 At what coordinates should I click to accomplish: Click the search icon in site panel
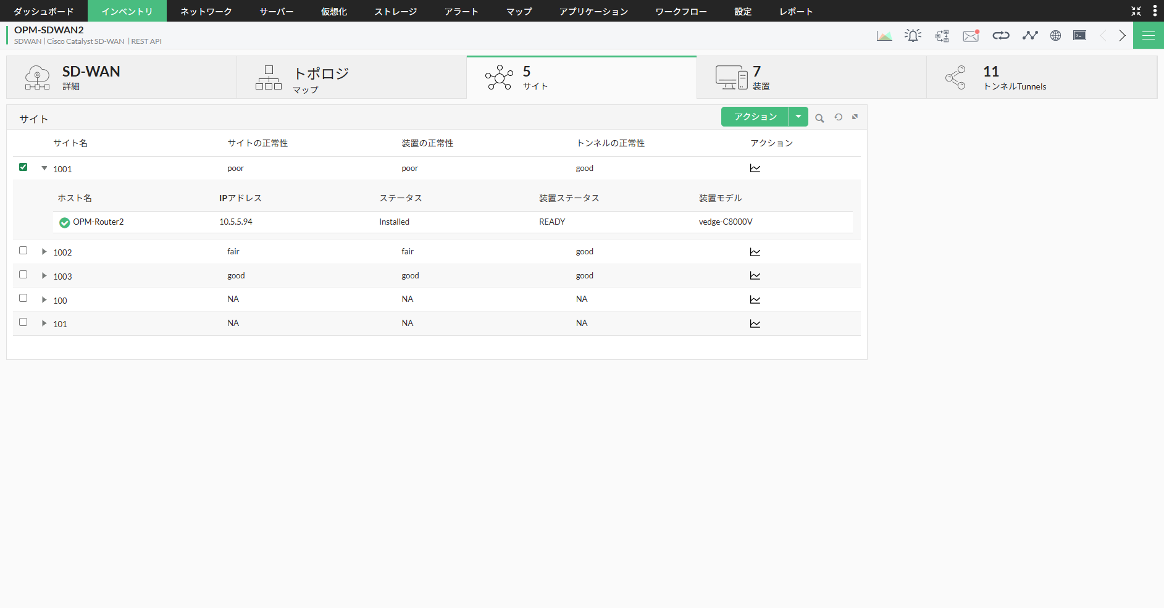point(819,118)
